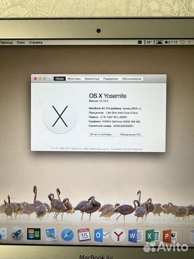
Task: Open the Переход menu
Action: pyautogui.click(x=6, y=43)
